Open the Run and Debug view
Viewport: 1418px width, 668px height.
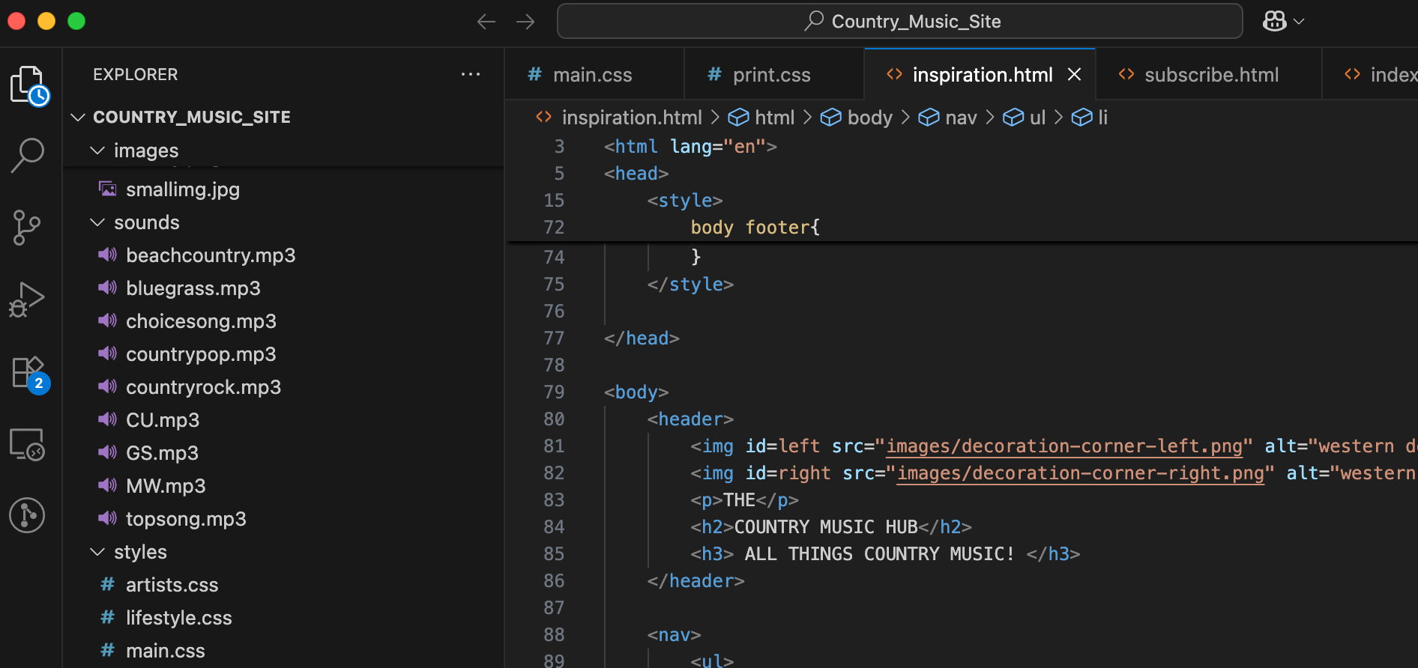27,300
